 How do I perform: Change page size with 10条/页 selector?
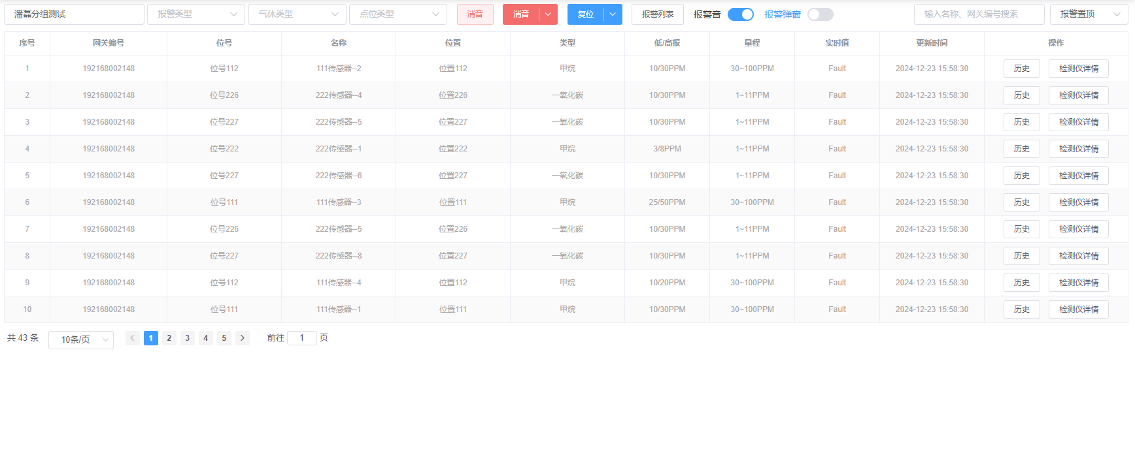[81, 339]
